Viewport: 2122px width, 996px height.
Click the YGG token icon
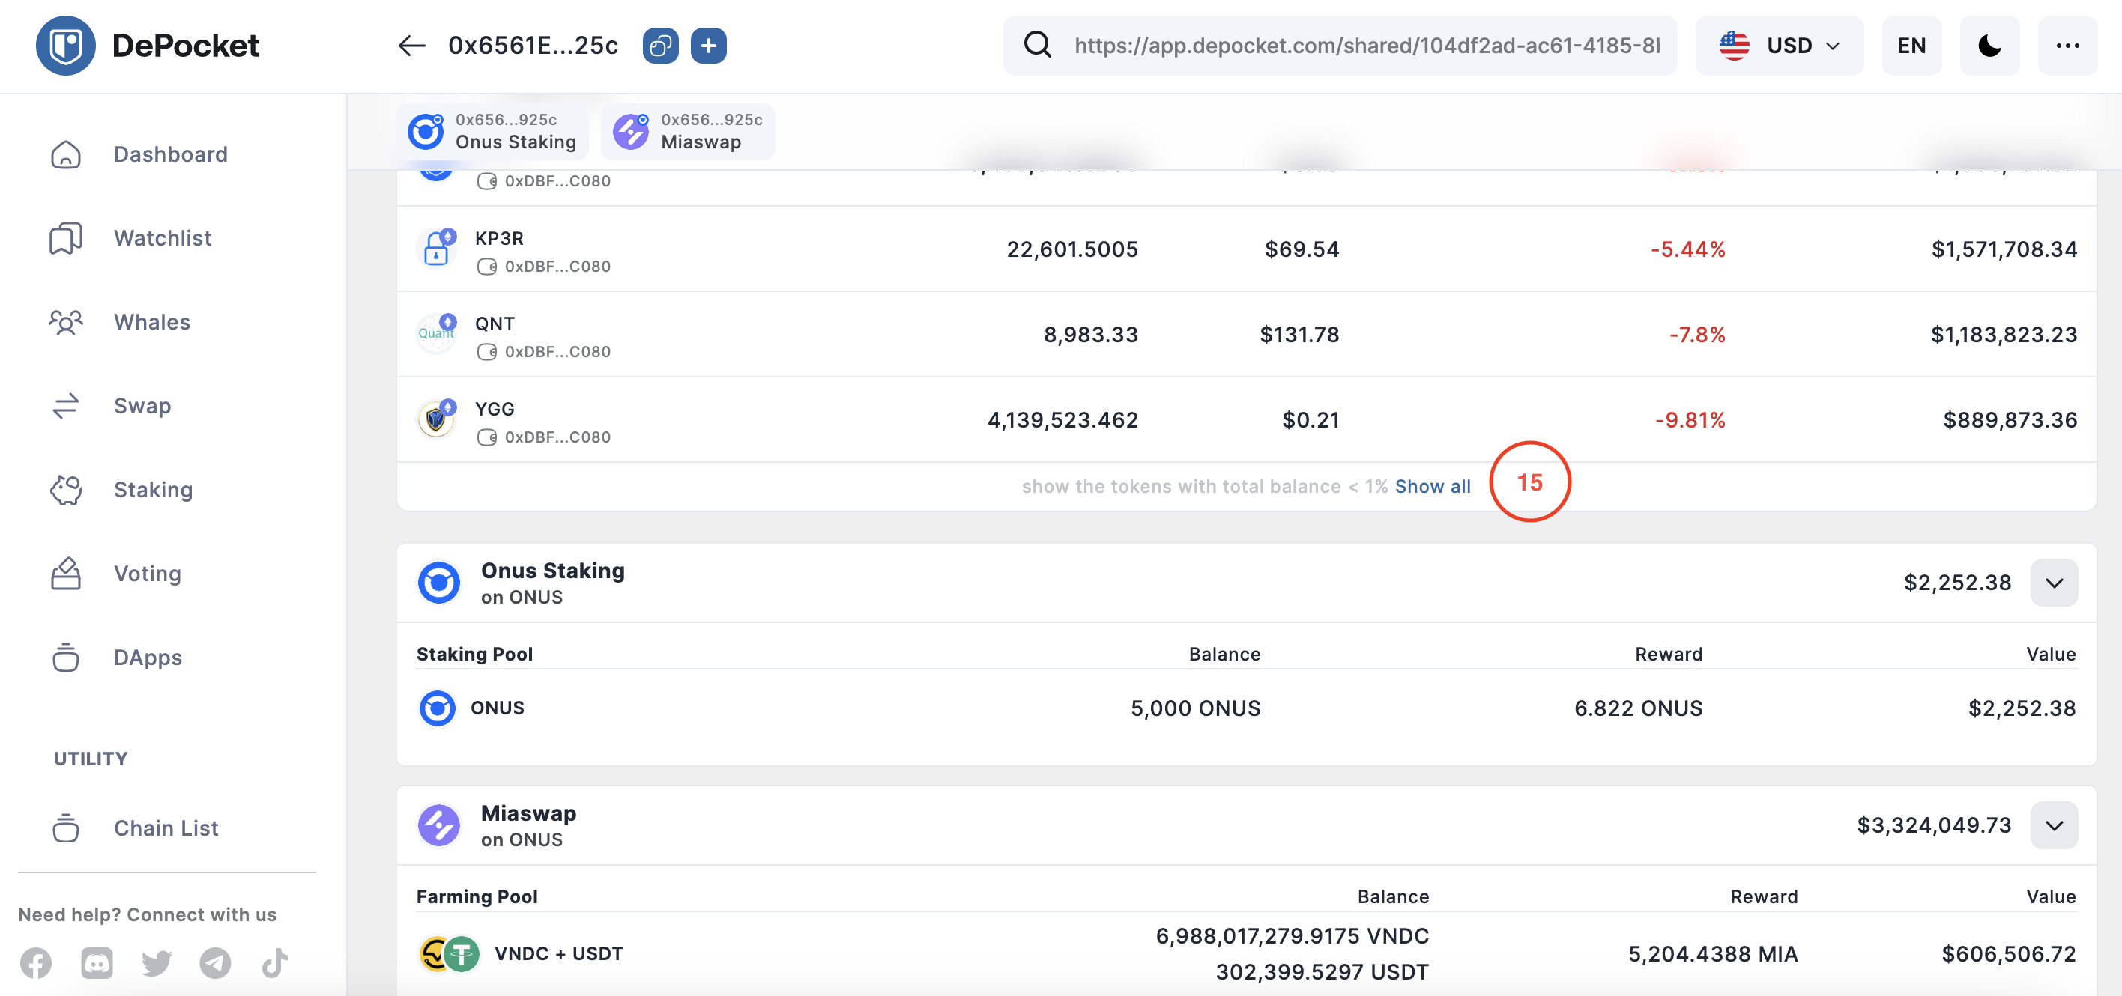(x=437, y=419)
